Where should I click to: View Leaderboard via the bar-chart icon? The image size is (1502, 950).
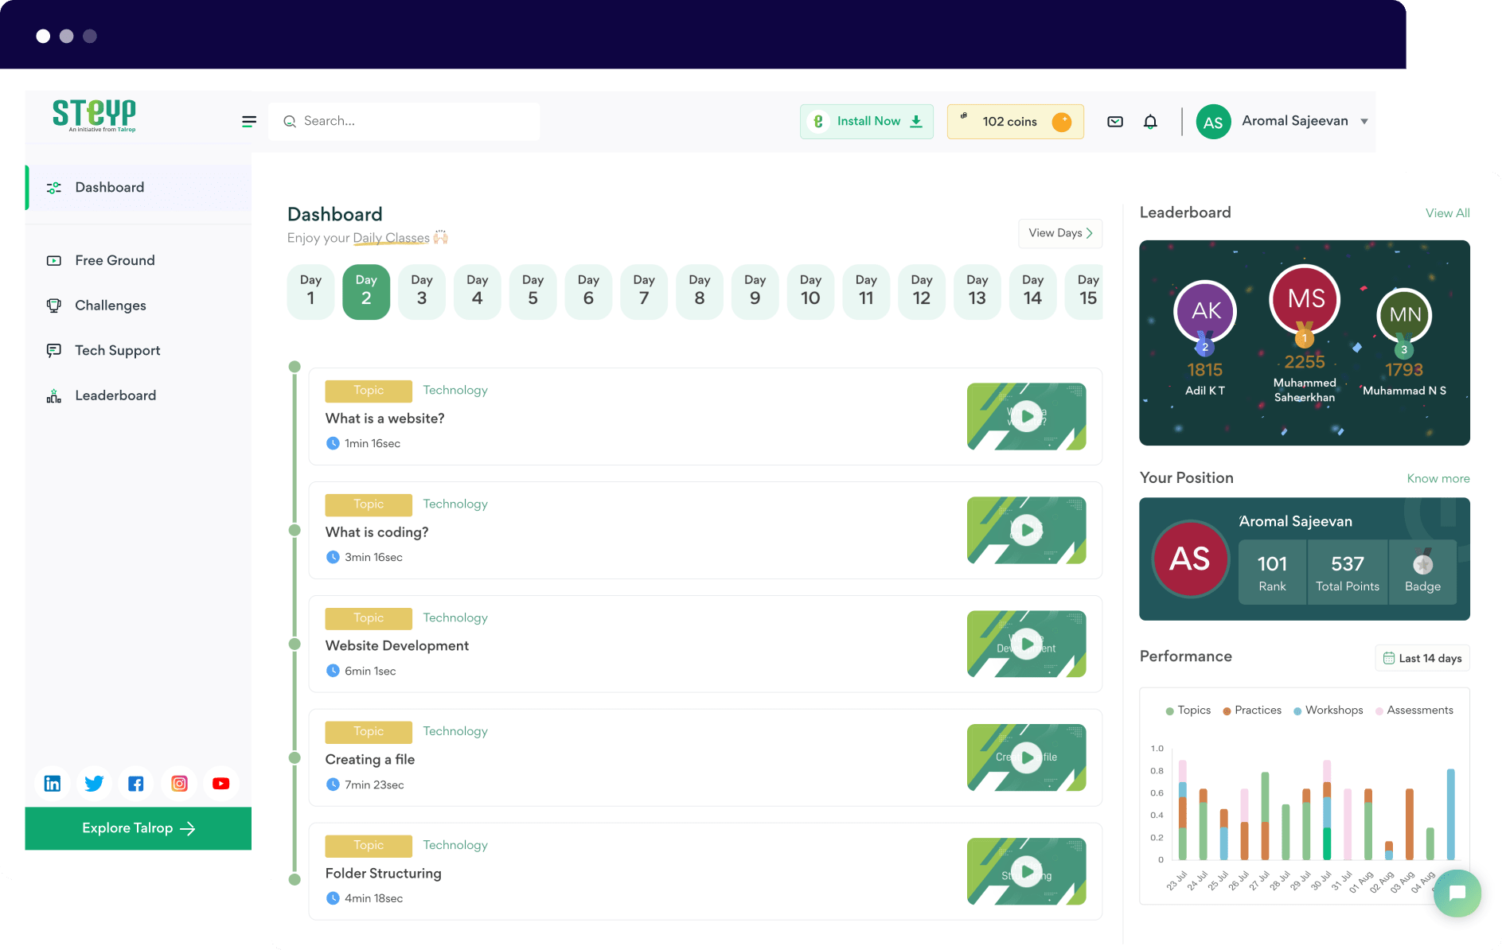coord(53,395)
